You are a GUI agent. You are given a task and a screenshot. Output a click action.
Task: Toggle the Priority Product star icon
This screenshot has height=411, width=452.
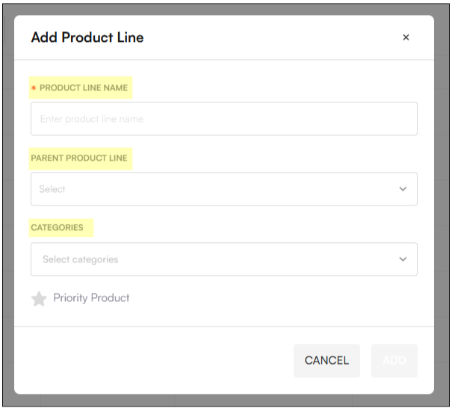click(x=39, y=299)
